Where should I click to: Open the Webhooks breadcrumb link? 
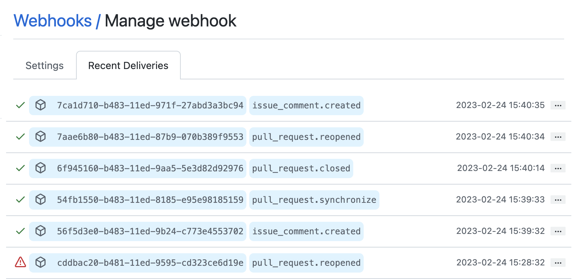pyautogui.click(x=52, y=20)
